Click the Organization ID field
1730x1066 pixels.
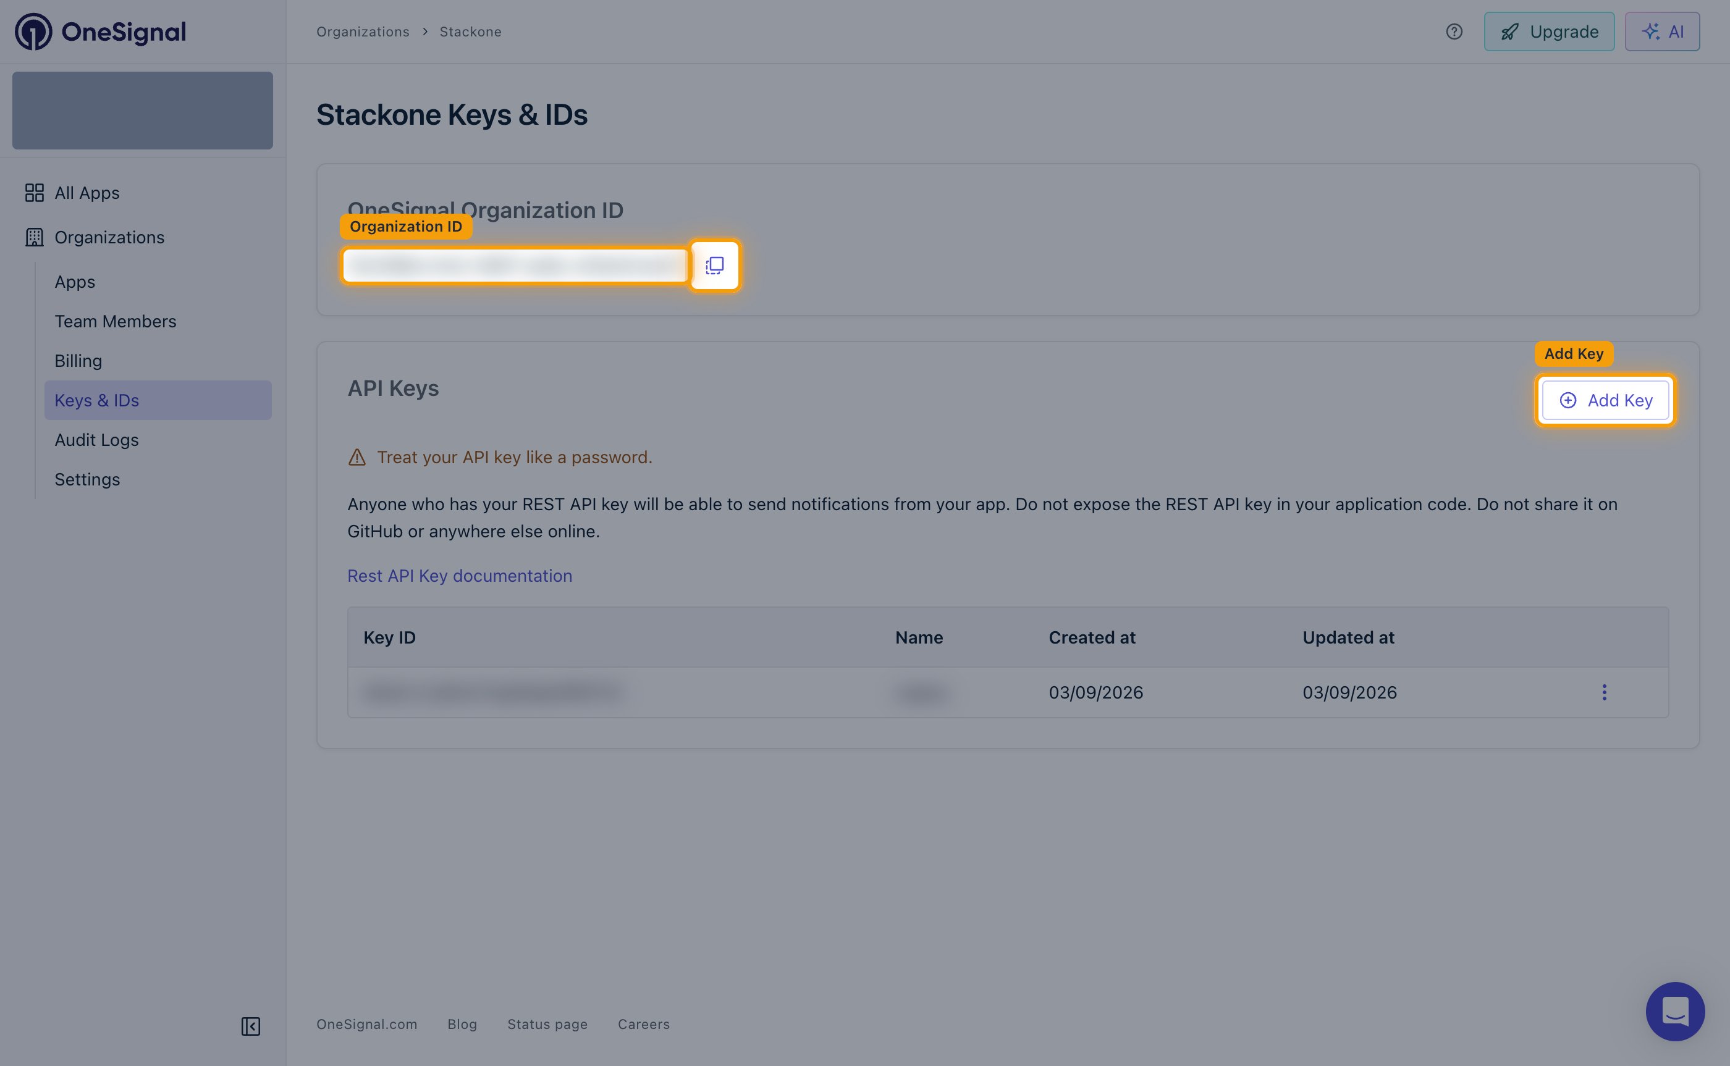515,265
